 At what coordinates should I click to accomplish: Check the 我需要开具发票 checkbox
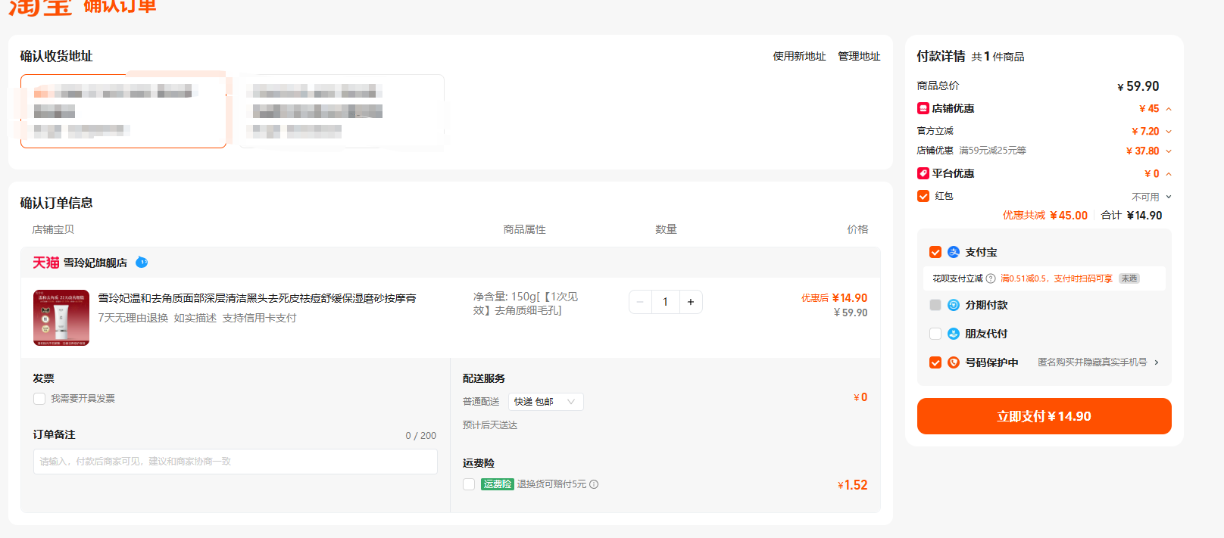click(39, 399)
